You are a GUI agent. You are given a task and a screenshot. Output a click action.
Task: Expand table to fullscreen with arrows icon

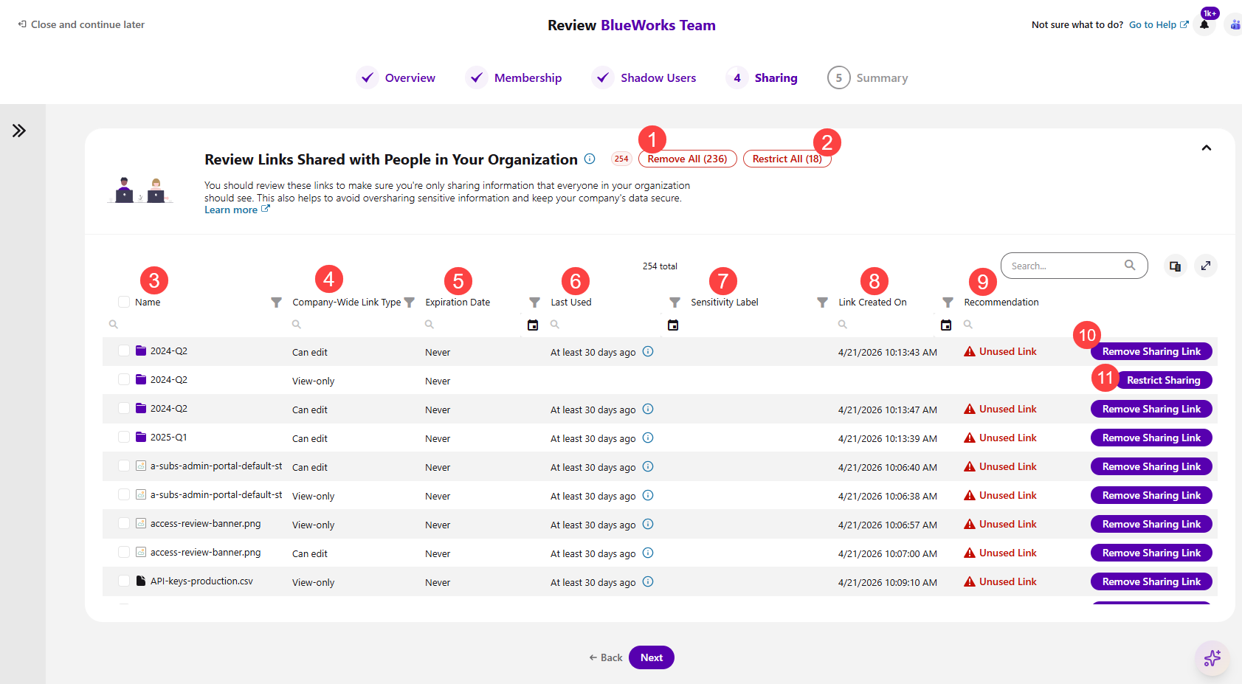1206,266
